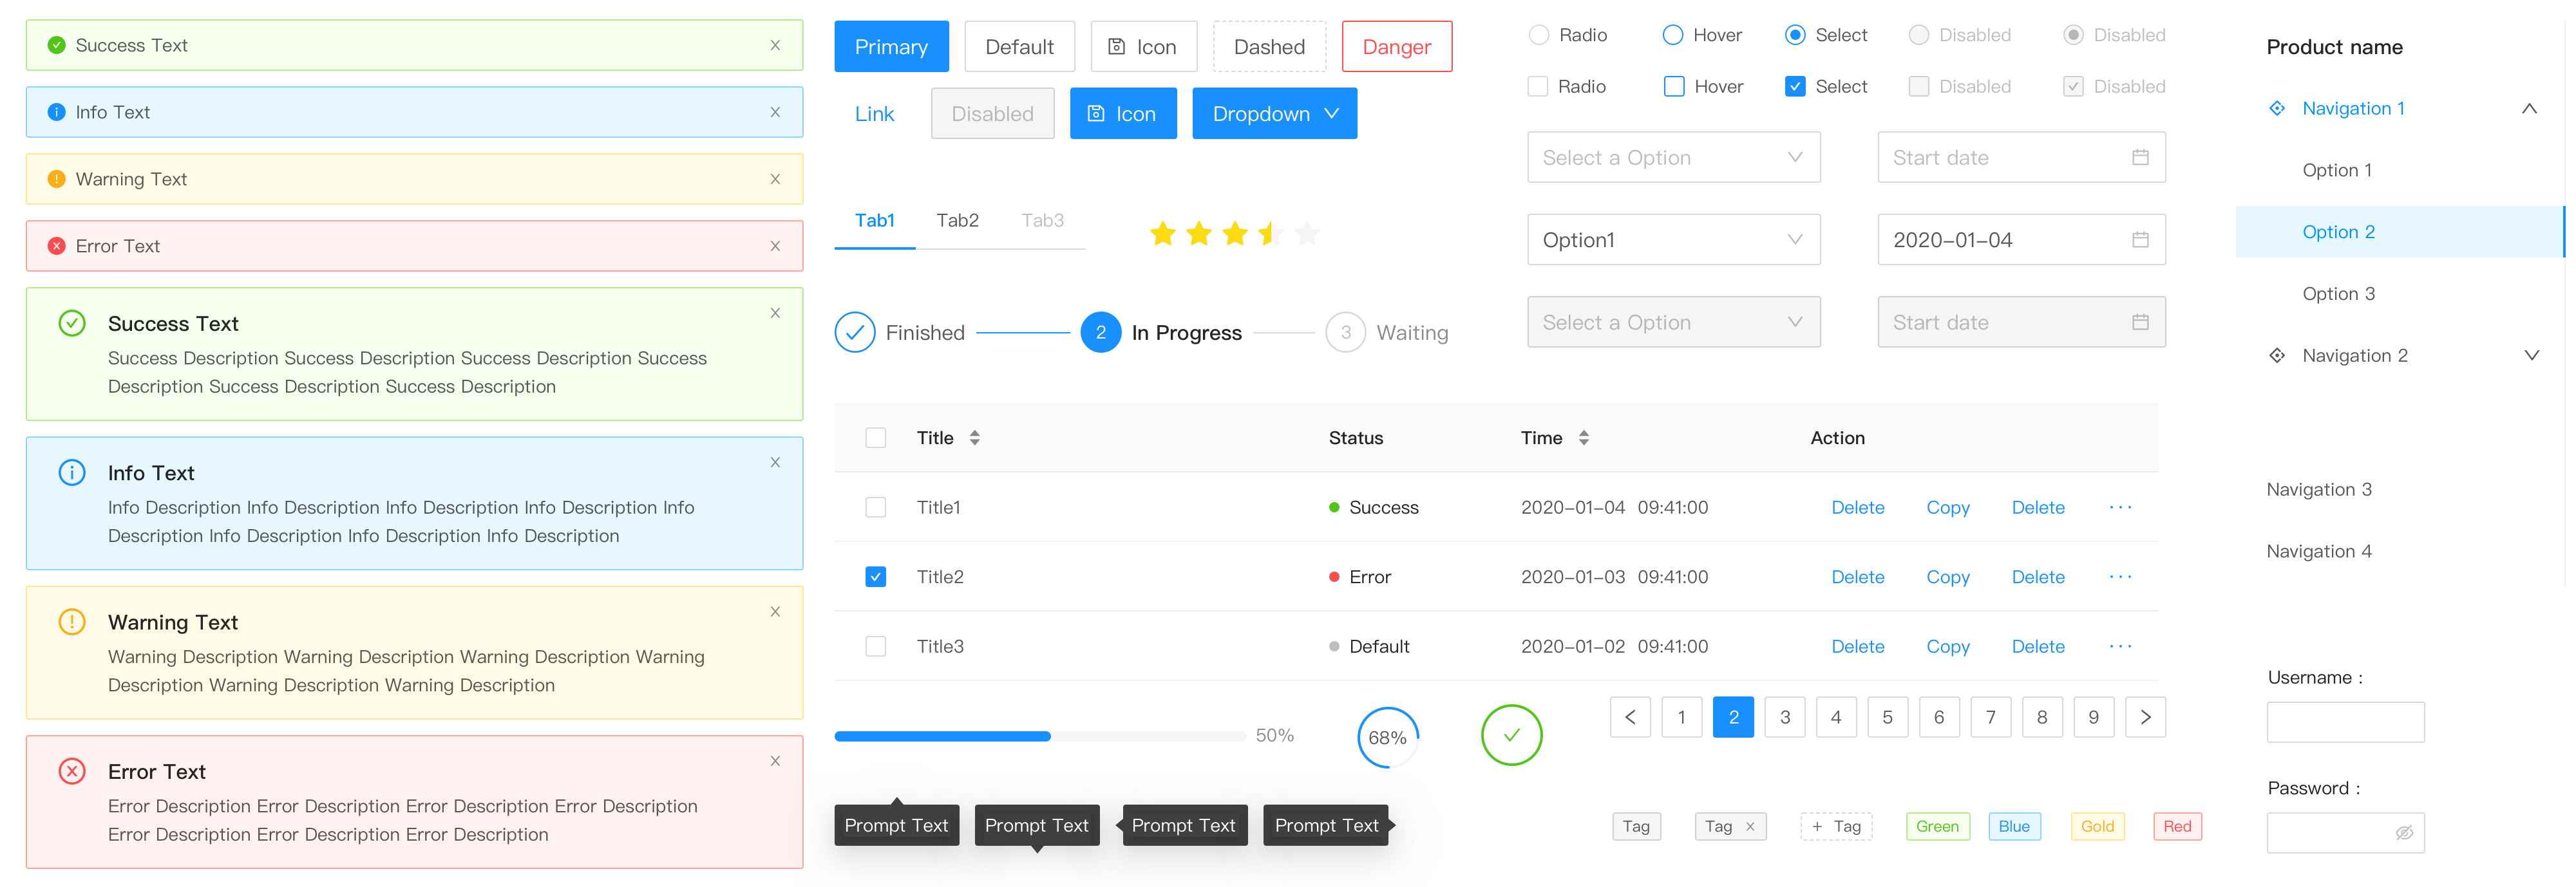
Task: Click page 3 in pagination controls
Action: point(1783,718)
